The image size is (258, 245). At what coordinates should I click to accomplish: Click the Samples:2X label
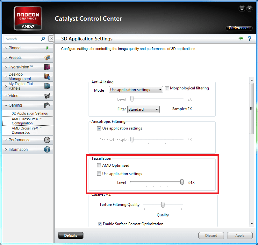pos(182,109)
